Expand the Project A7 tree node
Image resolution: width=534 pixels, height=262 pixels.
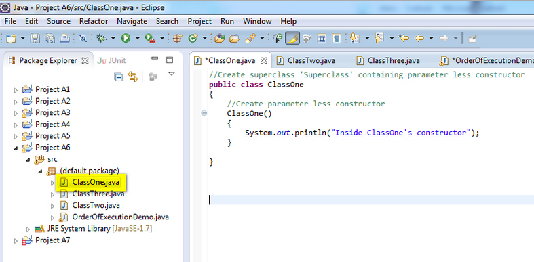(16, 241)
